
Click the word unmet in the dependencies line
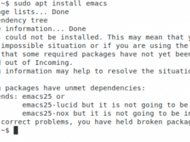coord(75,88)
